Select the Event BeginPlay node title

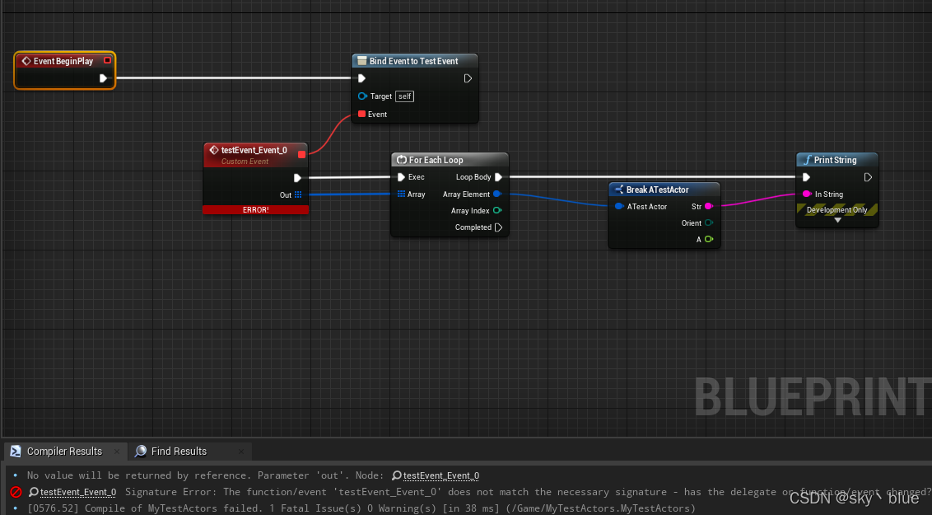tap(63, 61)
